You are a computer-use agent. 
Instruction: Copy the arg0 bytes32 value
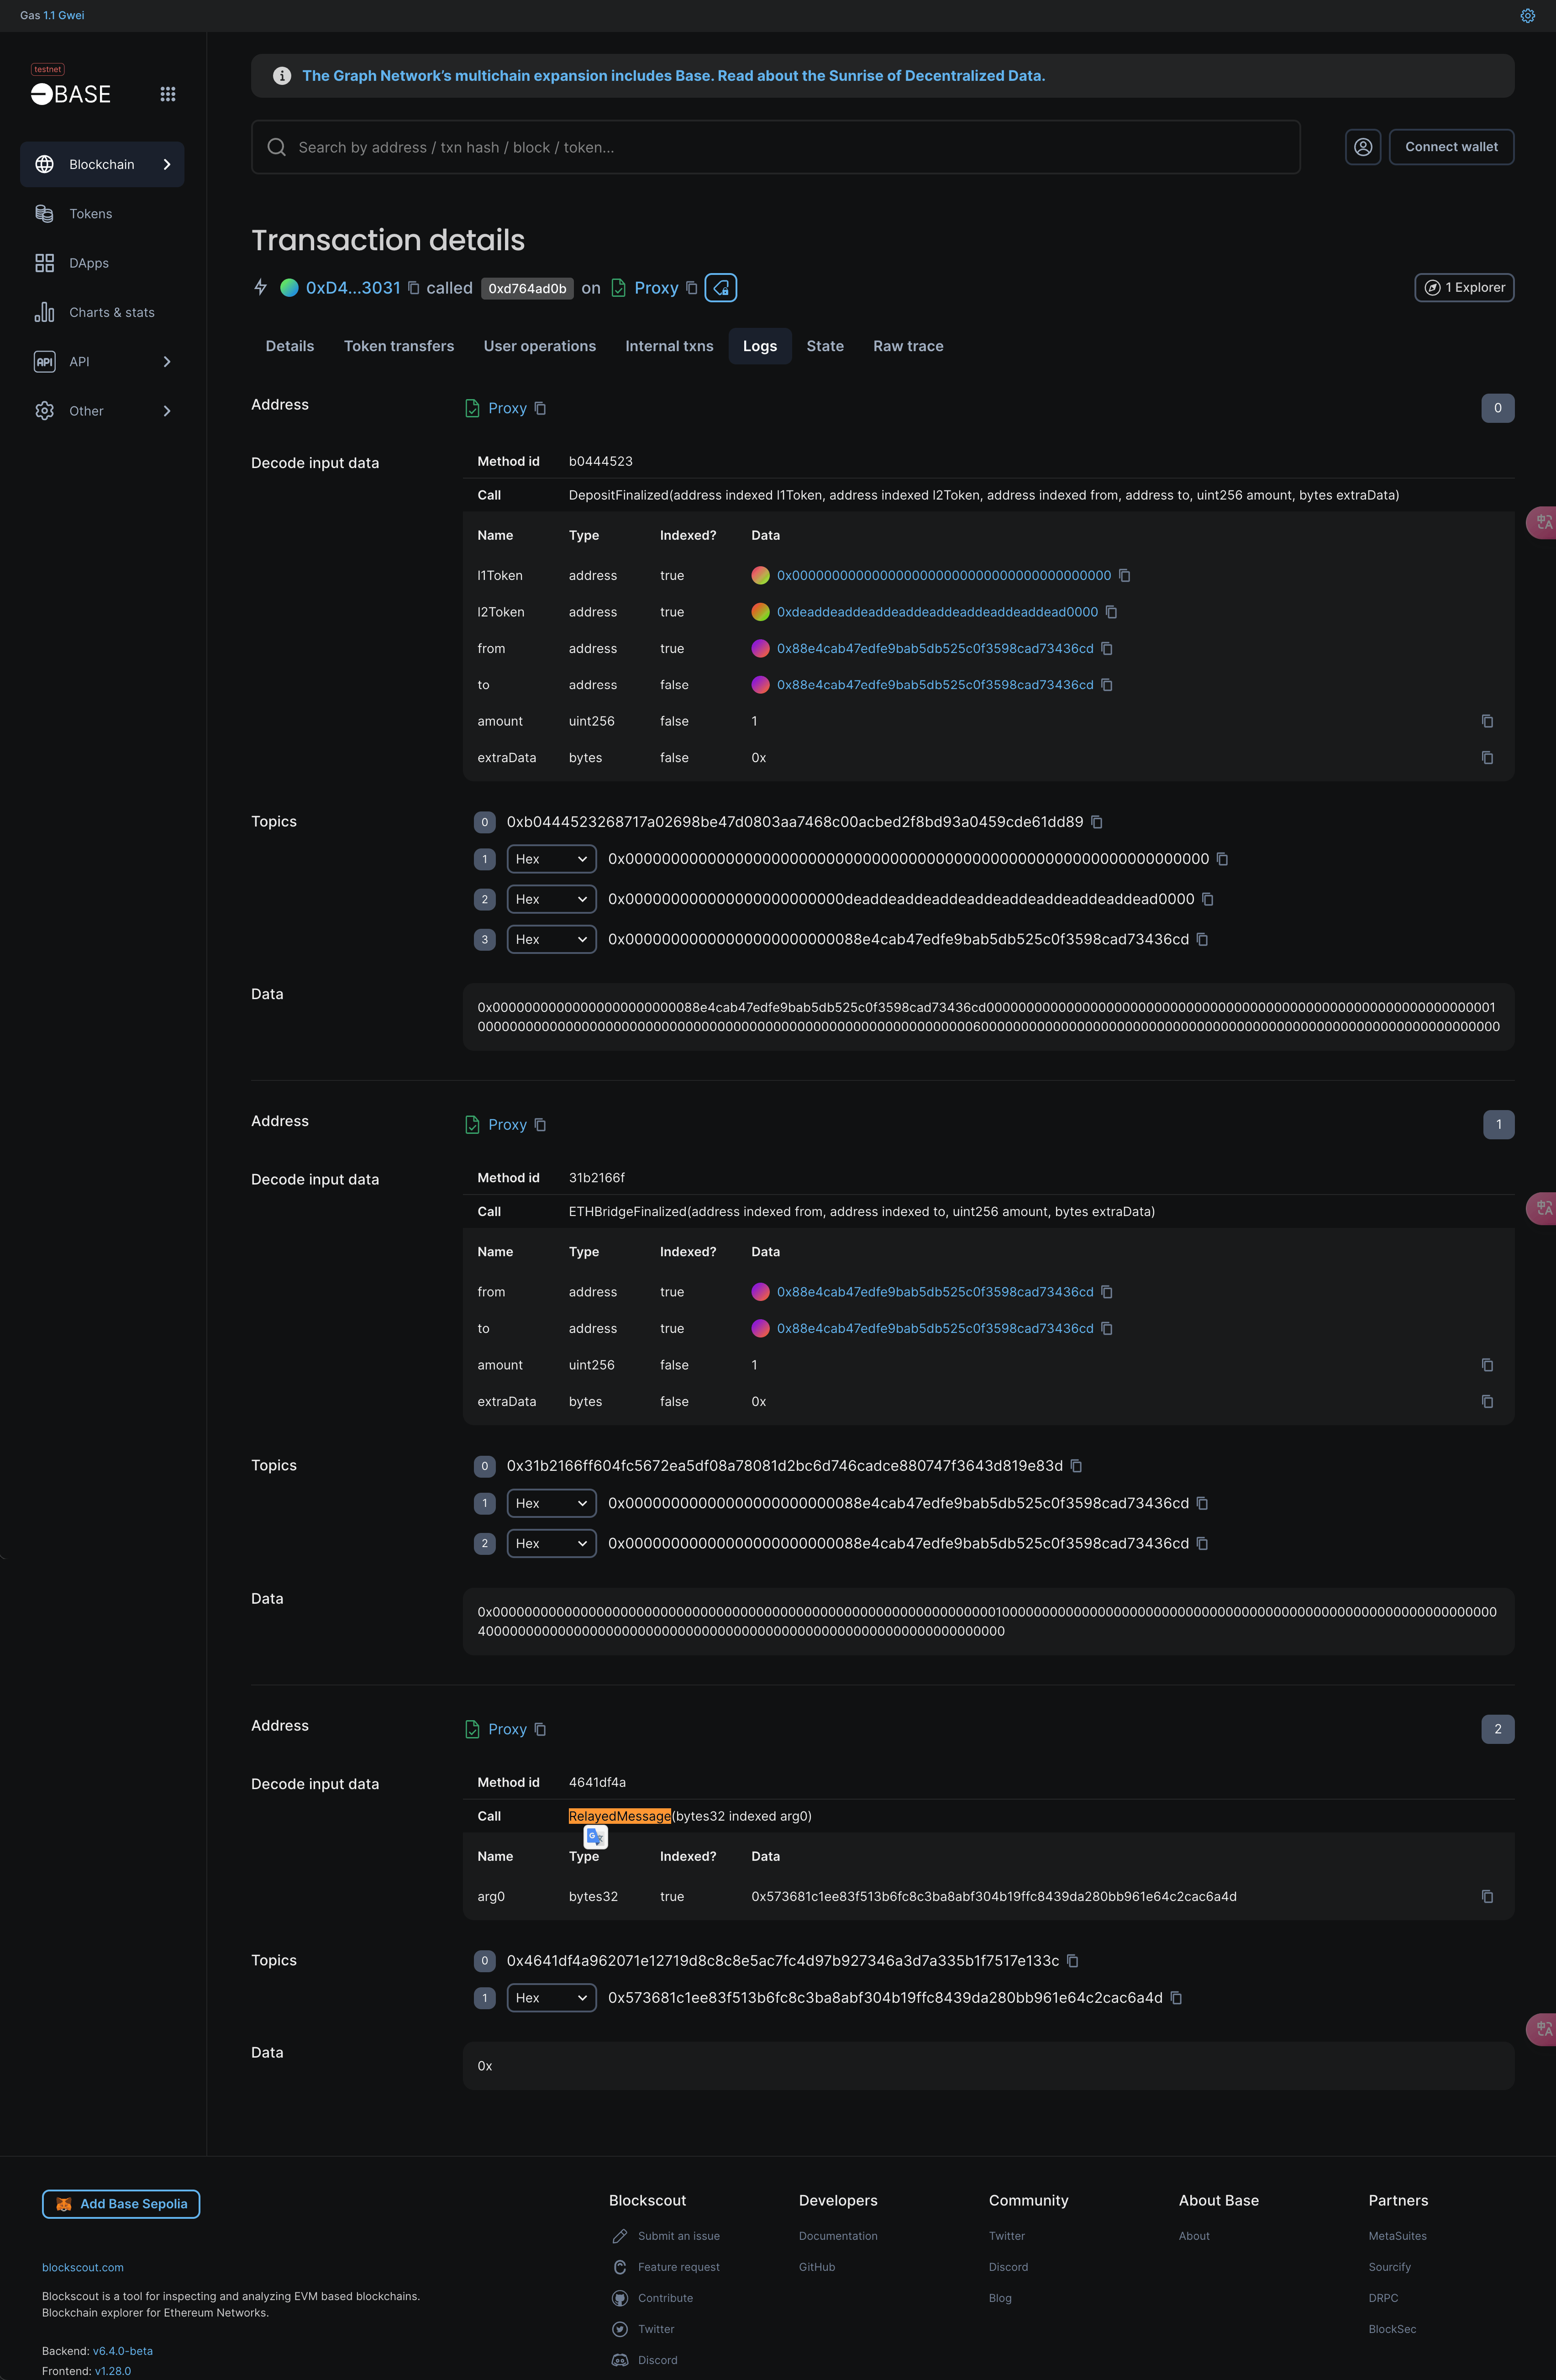(1487, 1896)
